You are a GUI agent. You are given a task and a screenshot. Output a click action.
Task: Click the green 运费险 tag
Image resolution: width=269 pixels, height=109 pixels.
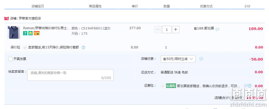(171, 86)
